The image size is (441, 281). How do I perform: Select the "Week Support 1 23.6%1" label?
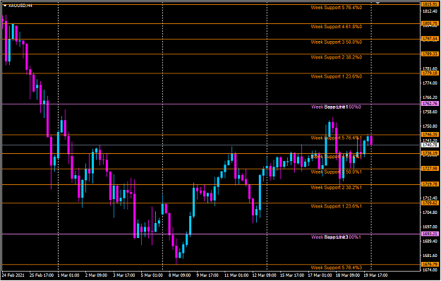[337, 206]
